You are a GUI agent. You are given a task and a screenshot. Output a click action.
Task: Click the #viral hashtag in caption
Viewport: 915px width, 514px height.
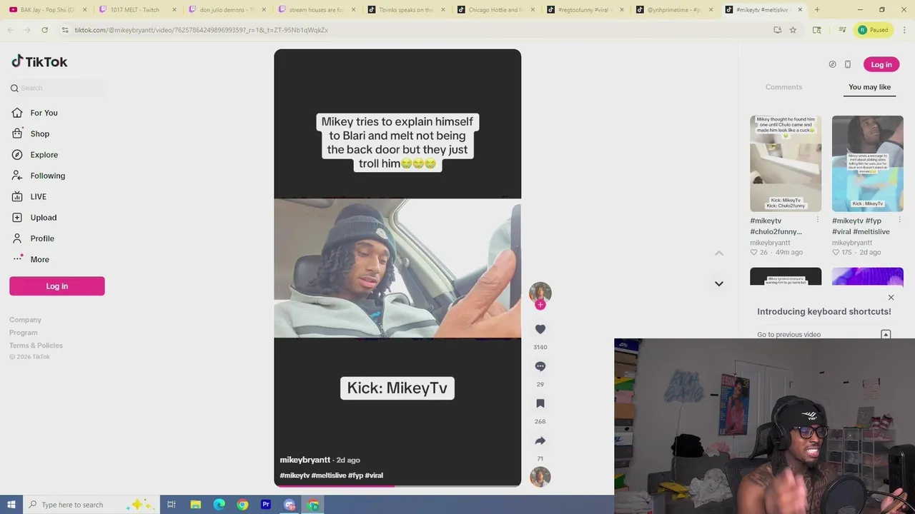pyautogui.click(x=374, y=475)
